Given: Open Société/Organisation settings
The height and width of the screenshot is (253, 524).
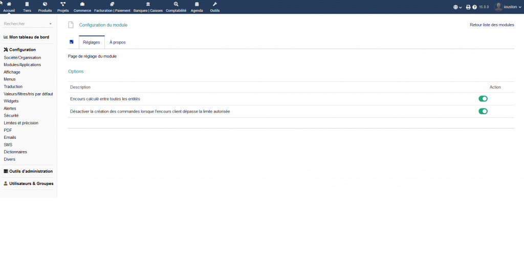Looking at the screenshot, I should click(x=23, y=57).
